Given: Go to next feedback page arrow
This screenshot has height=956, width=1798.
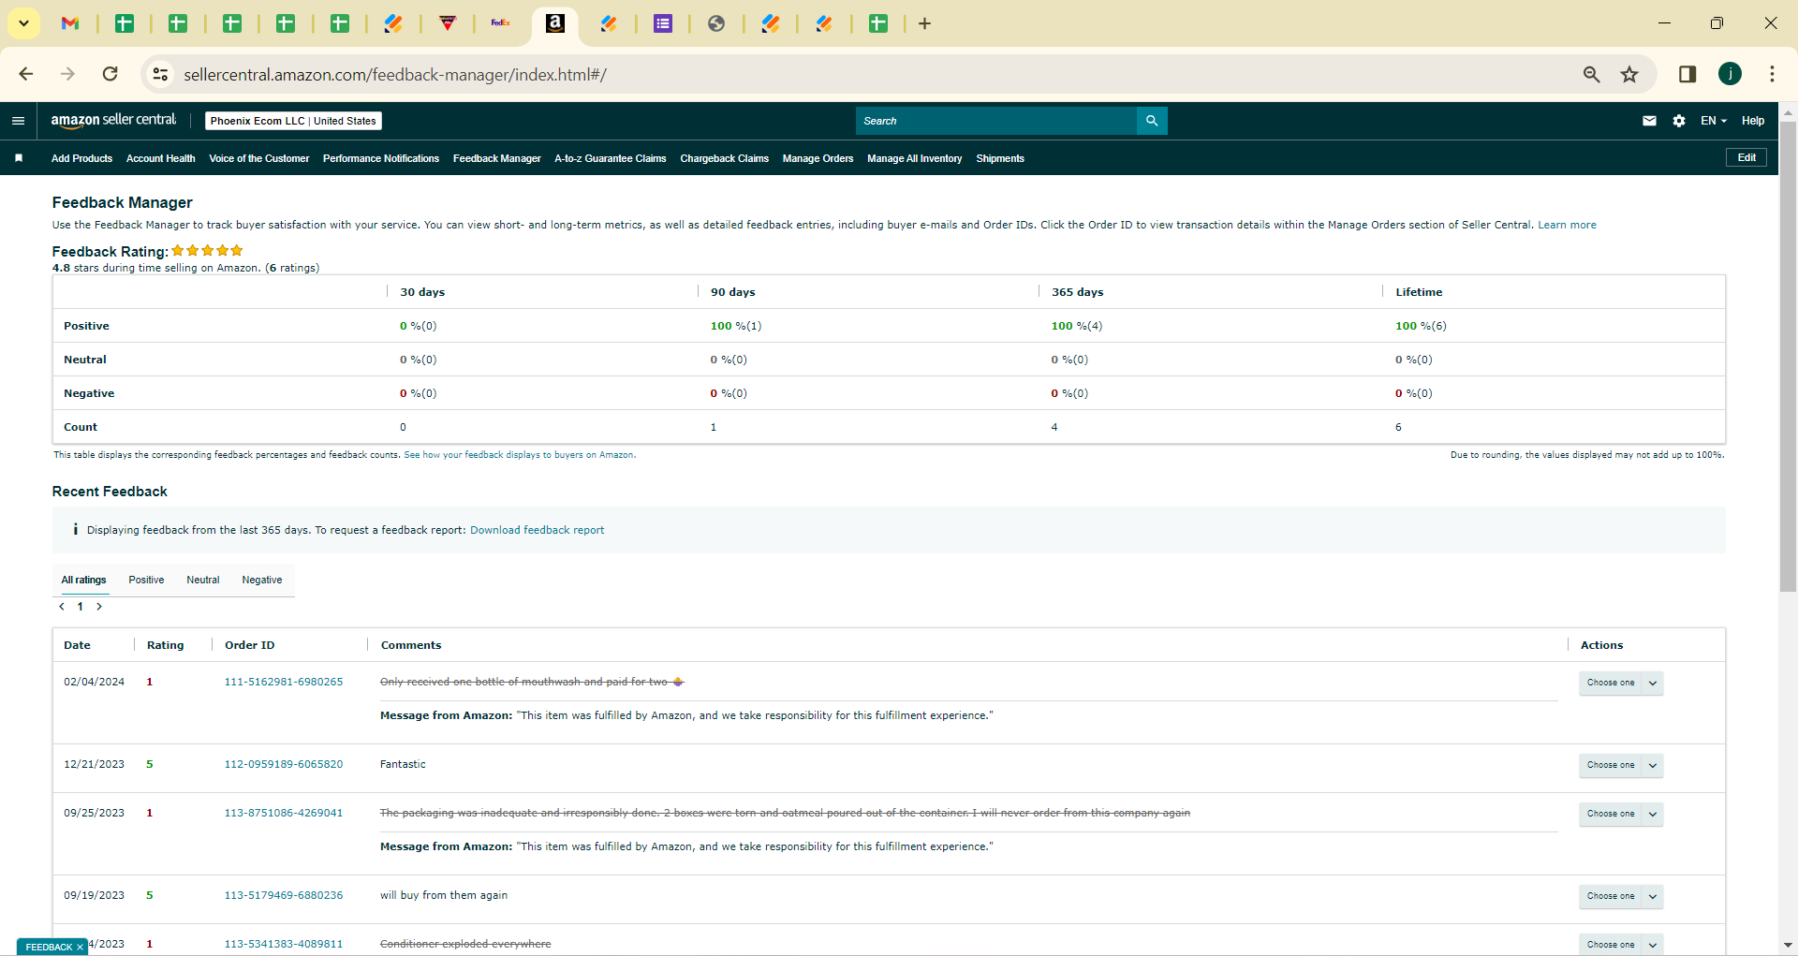Looking at the screenshot, I should point(99,607).
